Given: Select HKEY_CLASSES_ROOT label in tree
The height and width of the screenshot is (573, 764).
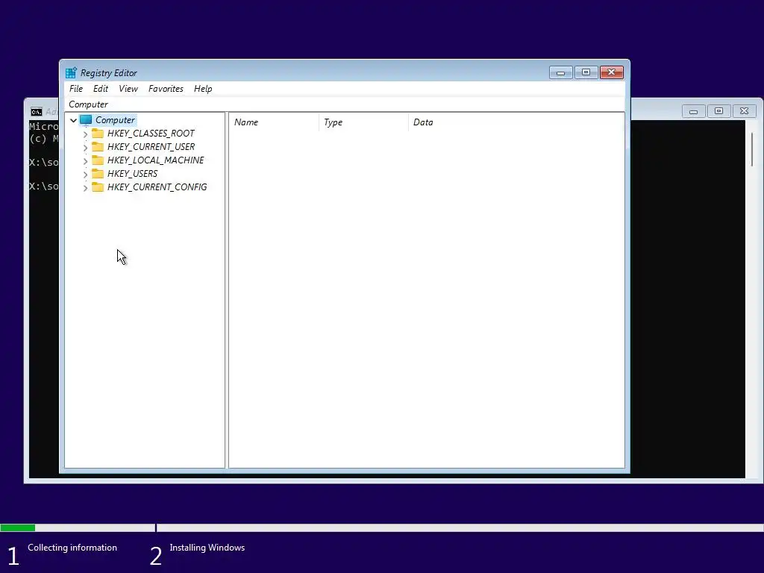Looking at the screenshot, I should click(x=151, y=133).
